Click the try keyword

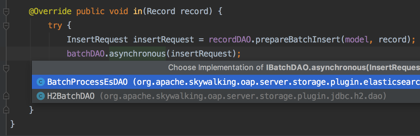(x=55, y=26)
